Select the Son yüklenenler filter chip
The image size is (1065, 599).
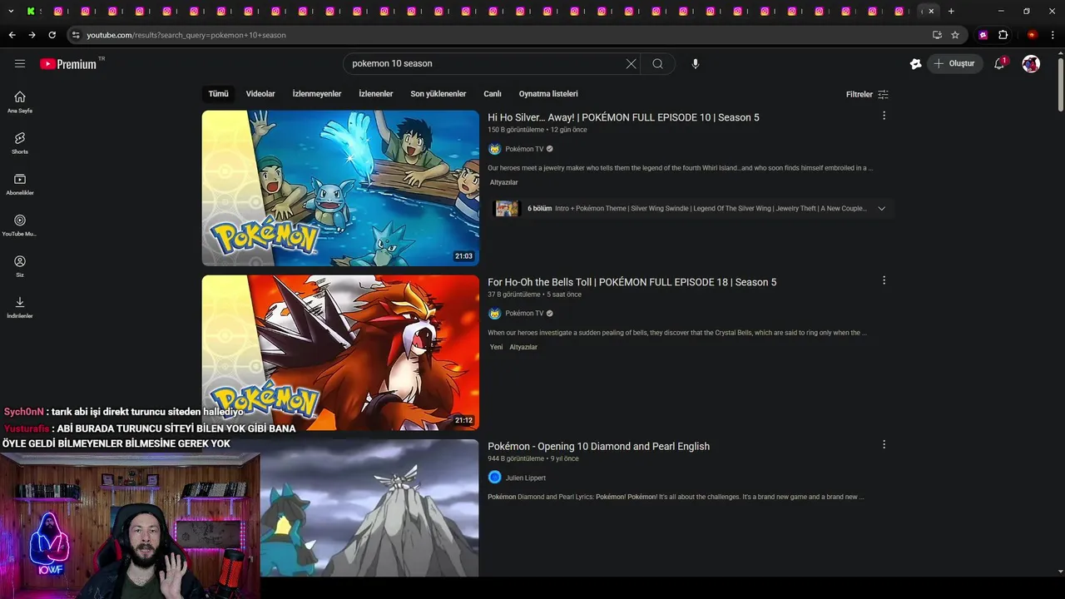click(438, 94)
